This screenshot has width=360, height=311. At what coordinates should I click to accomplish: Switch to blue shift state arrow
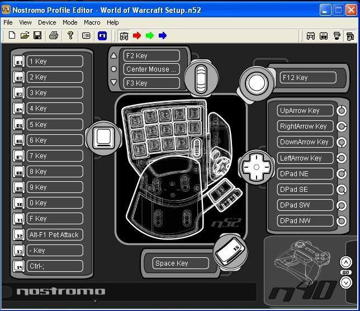click(x=163, y=36)
